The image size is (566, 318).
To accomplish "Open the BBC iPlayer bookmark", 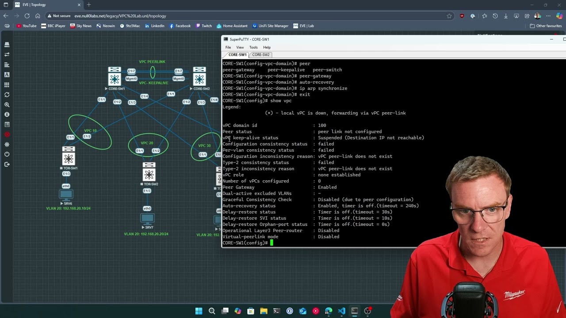I will [53, 26].
